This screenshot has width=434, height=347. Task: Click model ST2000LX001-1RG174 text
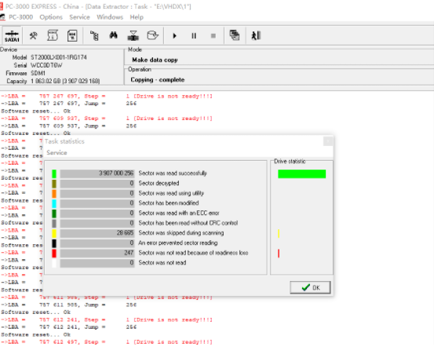click(x=59, y=57)
